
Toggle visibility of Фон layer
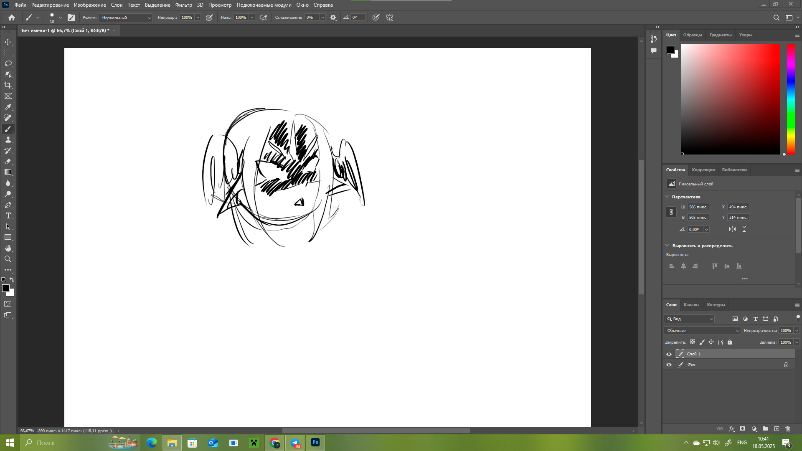[669, 365]
